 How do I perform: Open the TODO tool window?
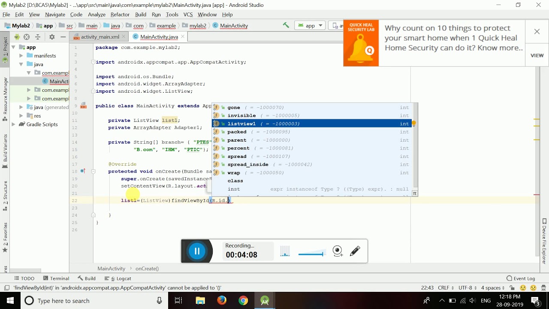(x=24, y=279)
